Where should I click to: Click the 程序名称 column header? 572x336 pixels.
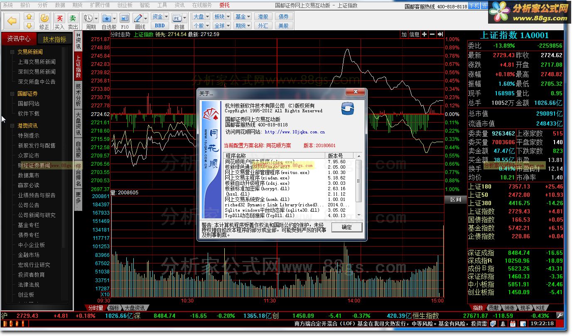pyautogui.click(x=275, y=155)
